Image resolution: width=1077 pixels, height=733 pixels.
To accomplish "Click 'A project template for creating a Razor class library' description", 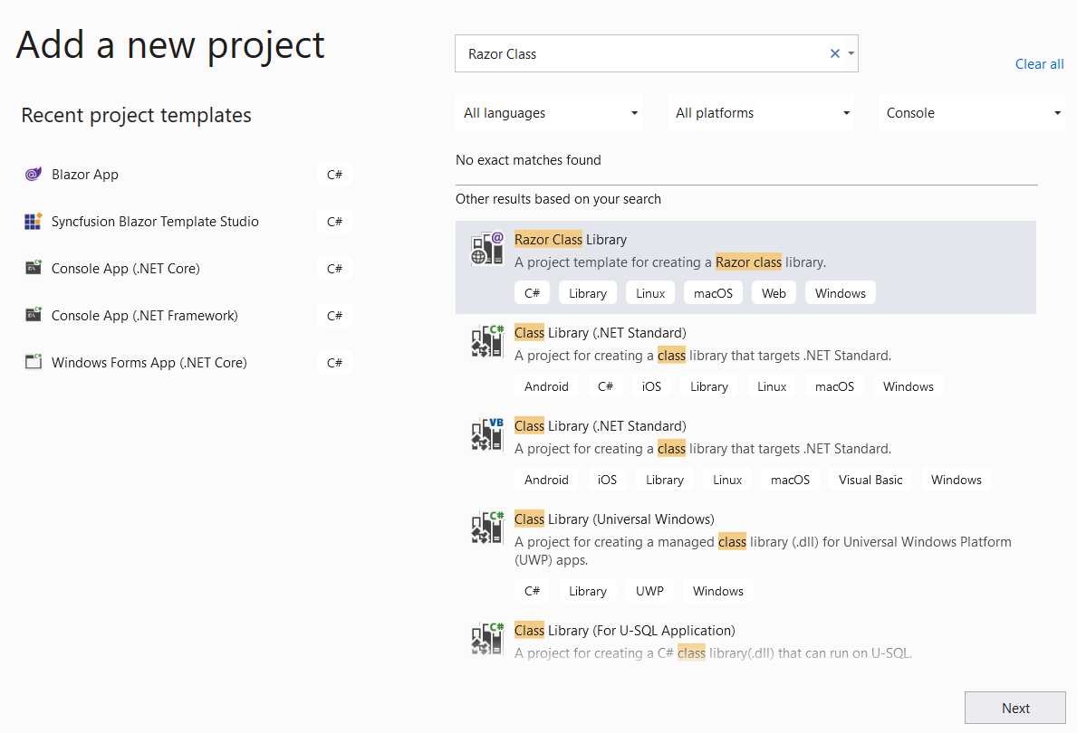I will pyautogui.click(x=669, y=262).
